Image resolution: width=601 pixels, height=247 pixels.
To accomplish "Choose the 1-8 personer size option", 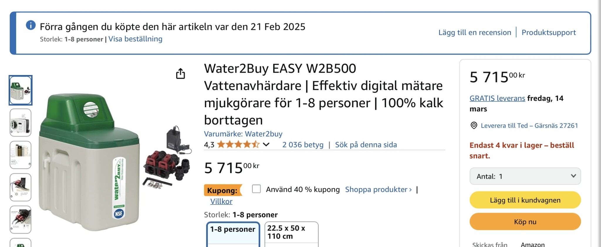I will [233, 233].
